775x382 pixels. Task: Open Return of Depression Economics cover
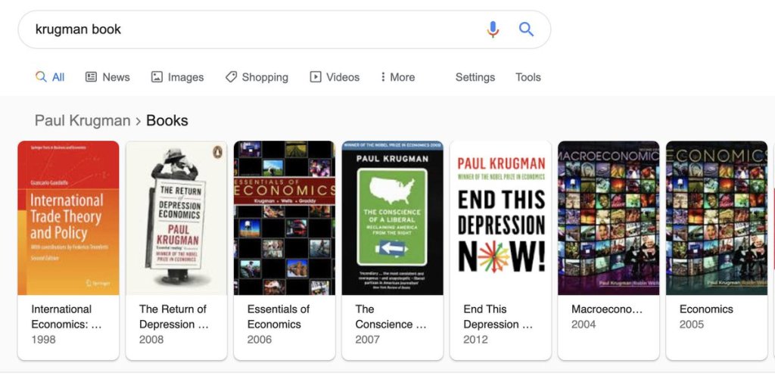(x=176, y=218)
